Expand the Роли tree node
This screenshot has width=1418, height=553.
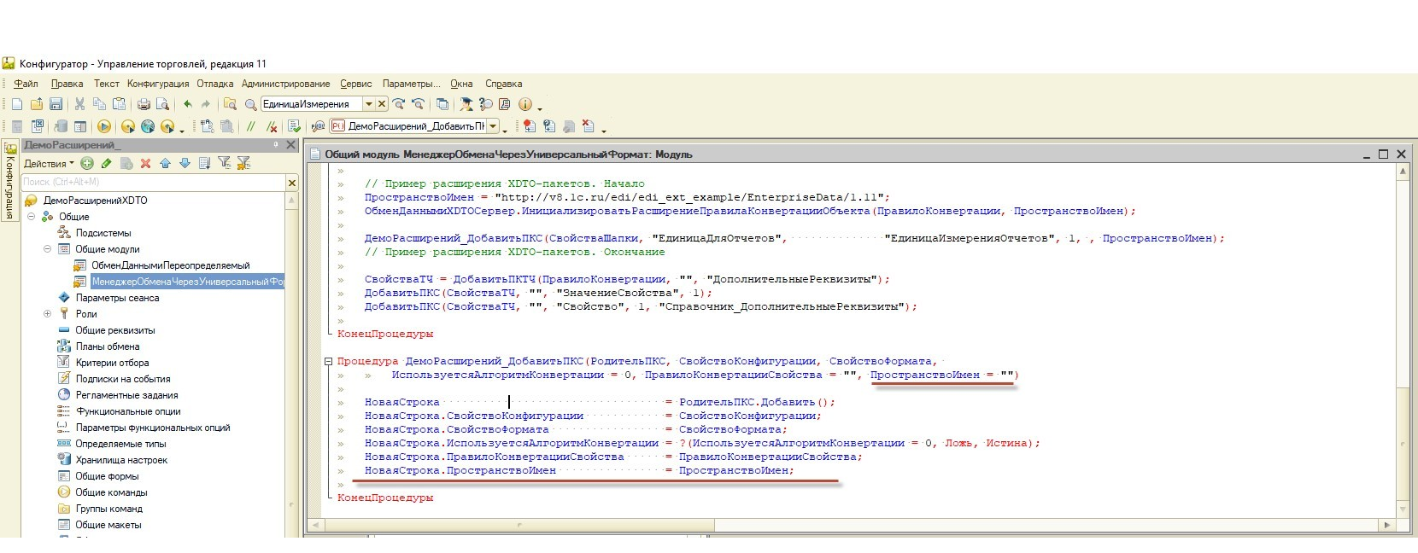click(x=48, y=314)
